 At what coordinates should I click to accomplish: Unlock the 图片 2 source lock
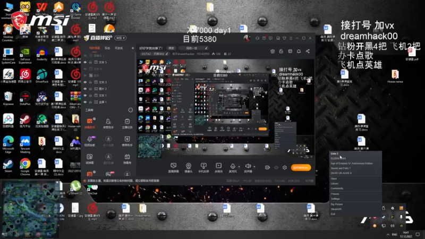coord(90,89)
